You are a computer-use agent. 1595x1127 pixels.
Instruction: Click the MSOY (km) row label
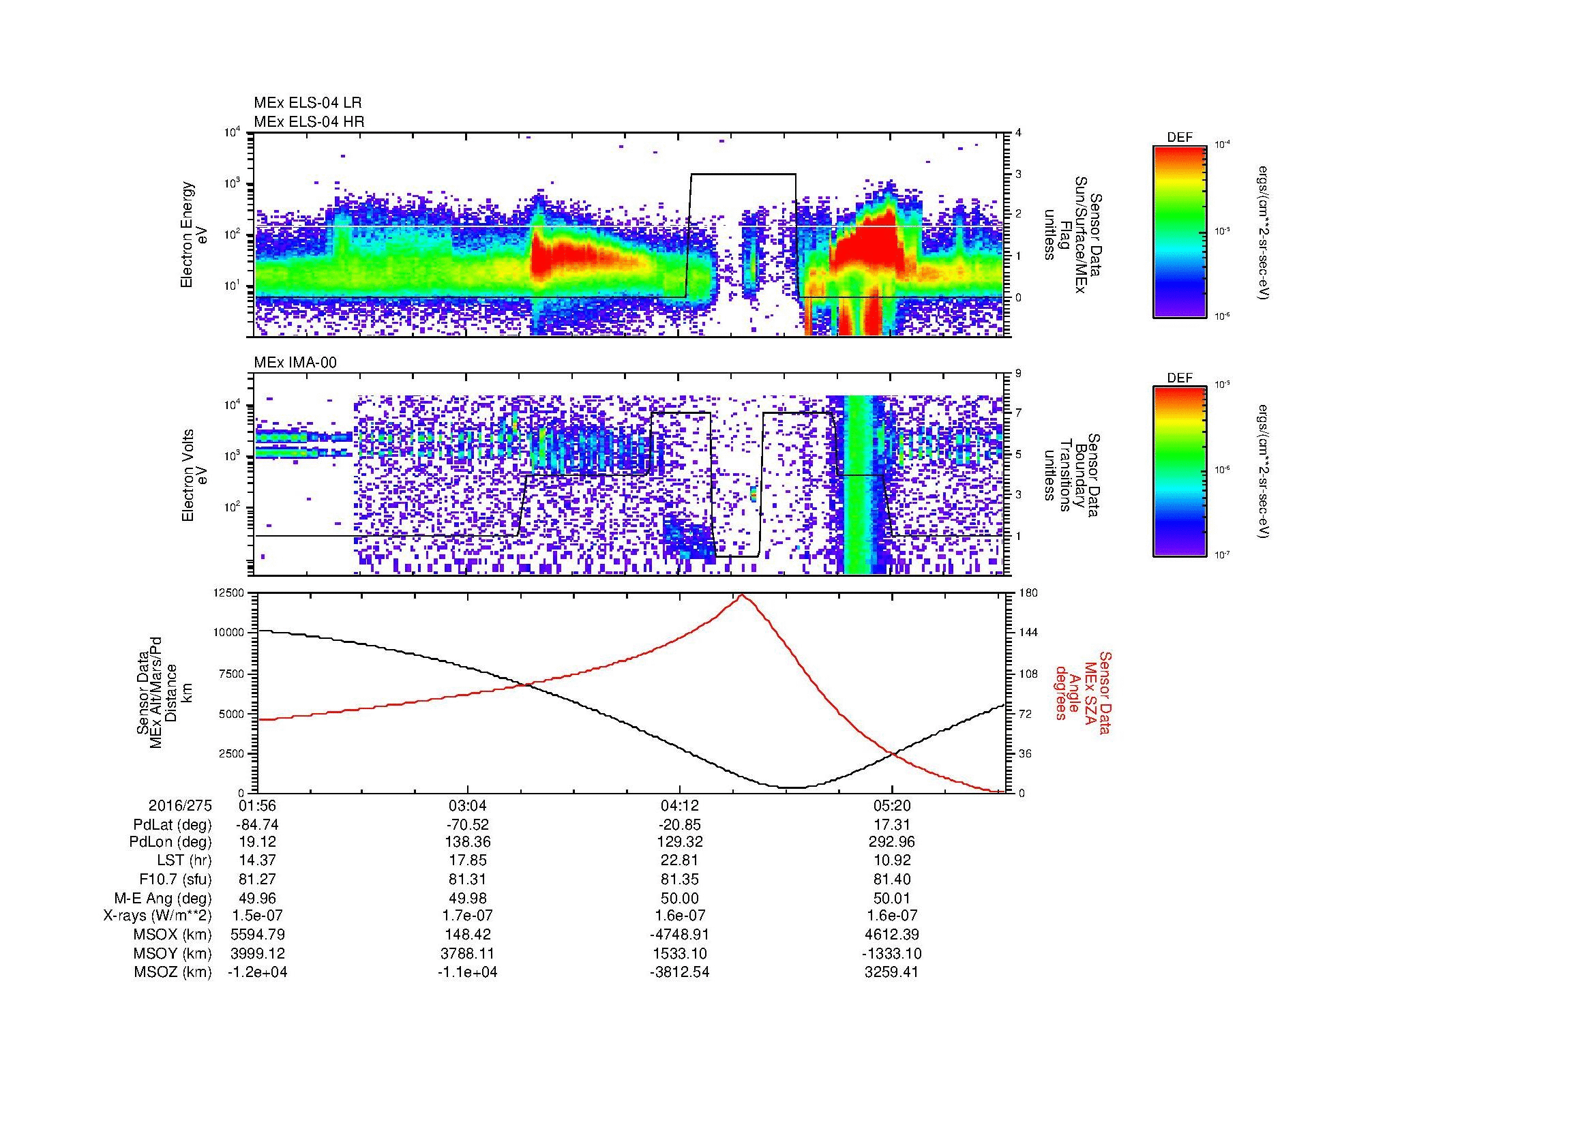coord(173,954)
